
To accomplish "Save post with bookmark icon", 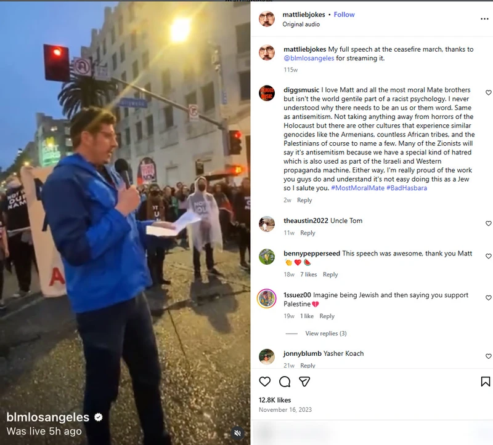I will coord(485,382).
